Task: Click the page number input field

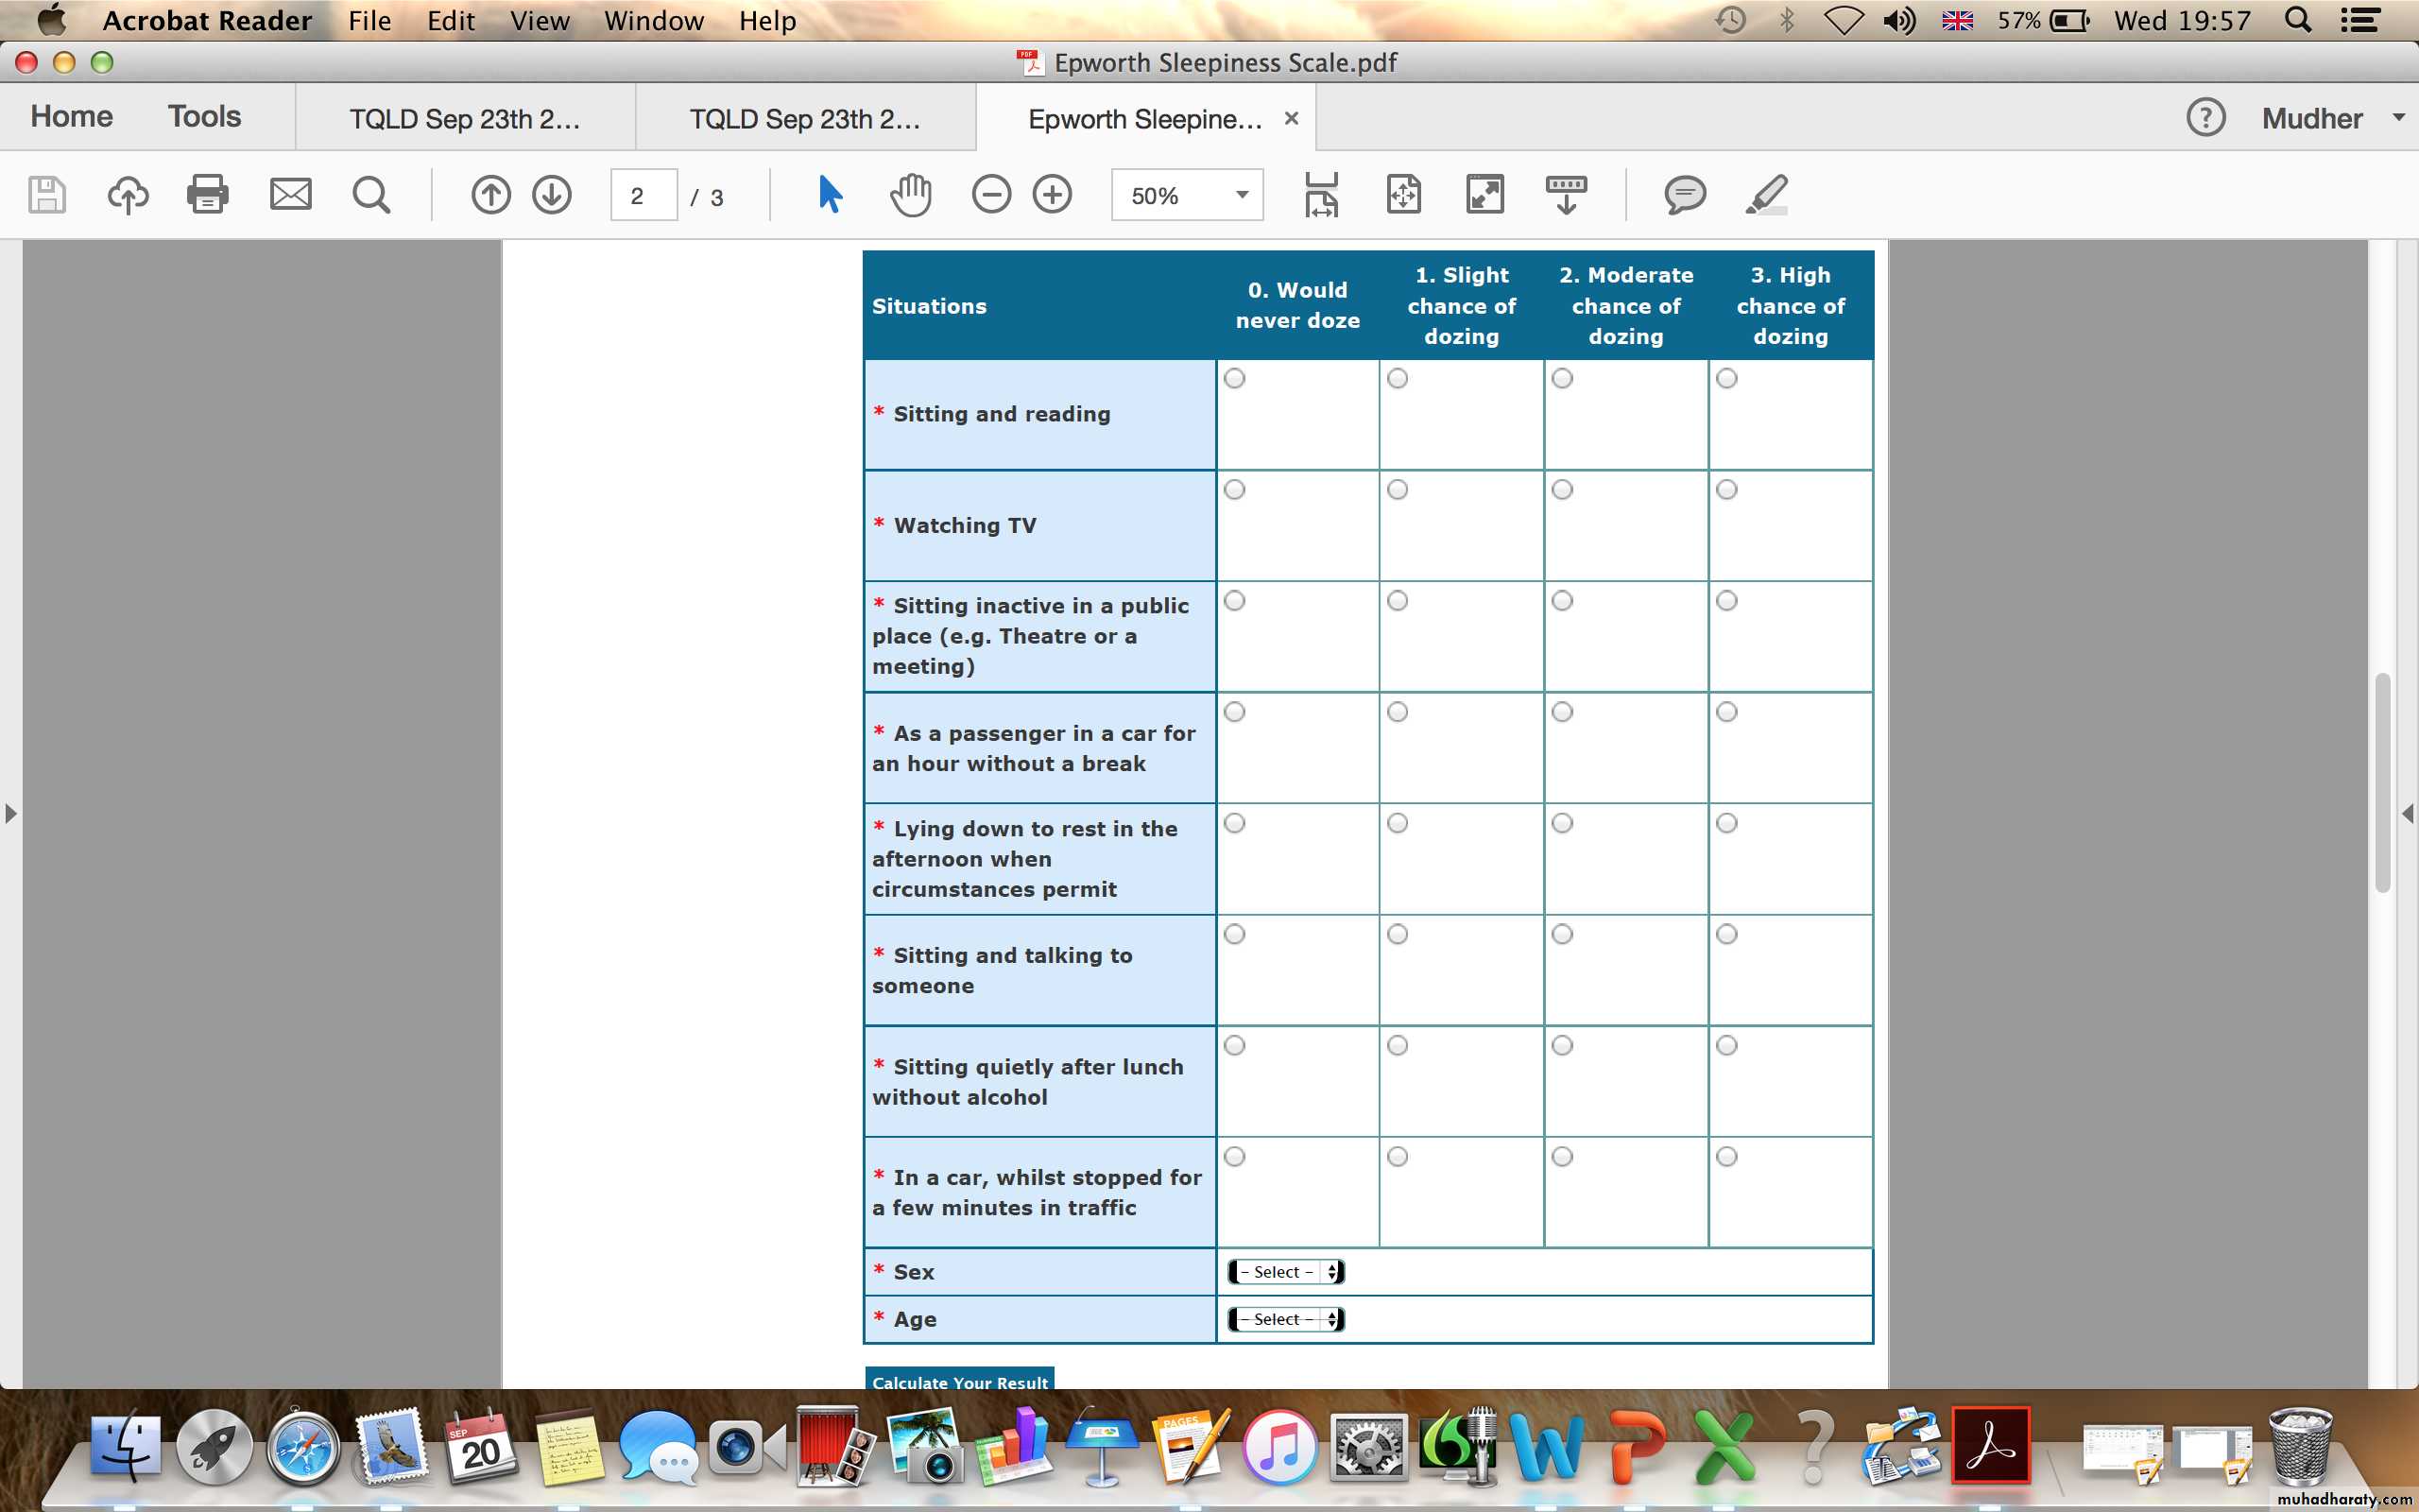Action: (x=643, y=195)
